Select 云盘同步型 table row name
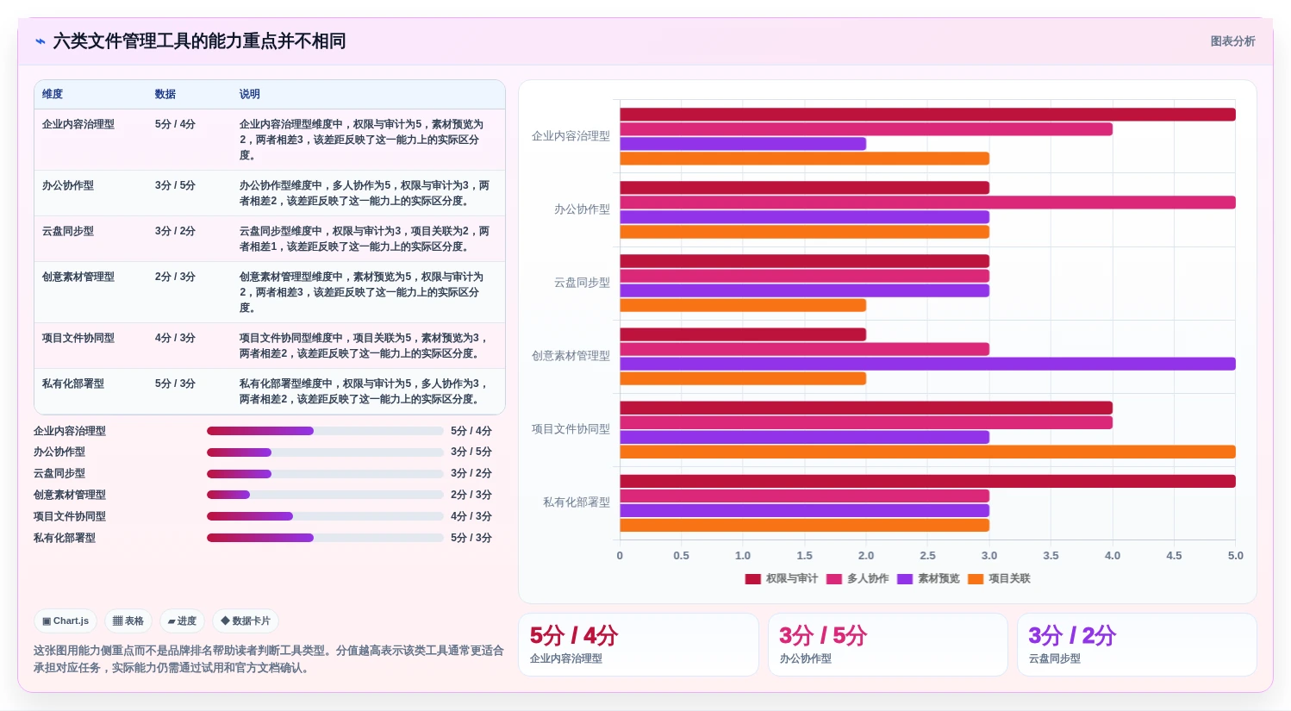This screenshot has height=711, width=1291. (x=68, y=231)
